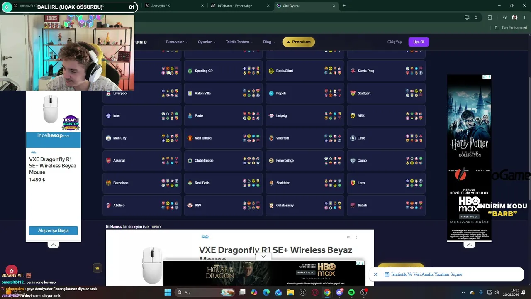Click the Alışverişe Başla button
Image resolution: width=531 pixels, height=299 pixels.
[53, 230]
